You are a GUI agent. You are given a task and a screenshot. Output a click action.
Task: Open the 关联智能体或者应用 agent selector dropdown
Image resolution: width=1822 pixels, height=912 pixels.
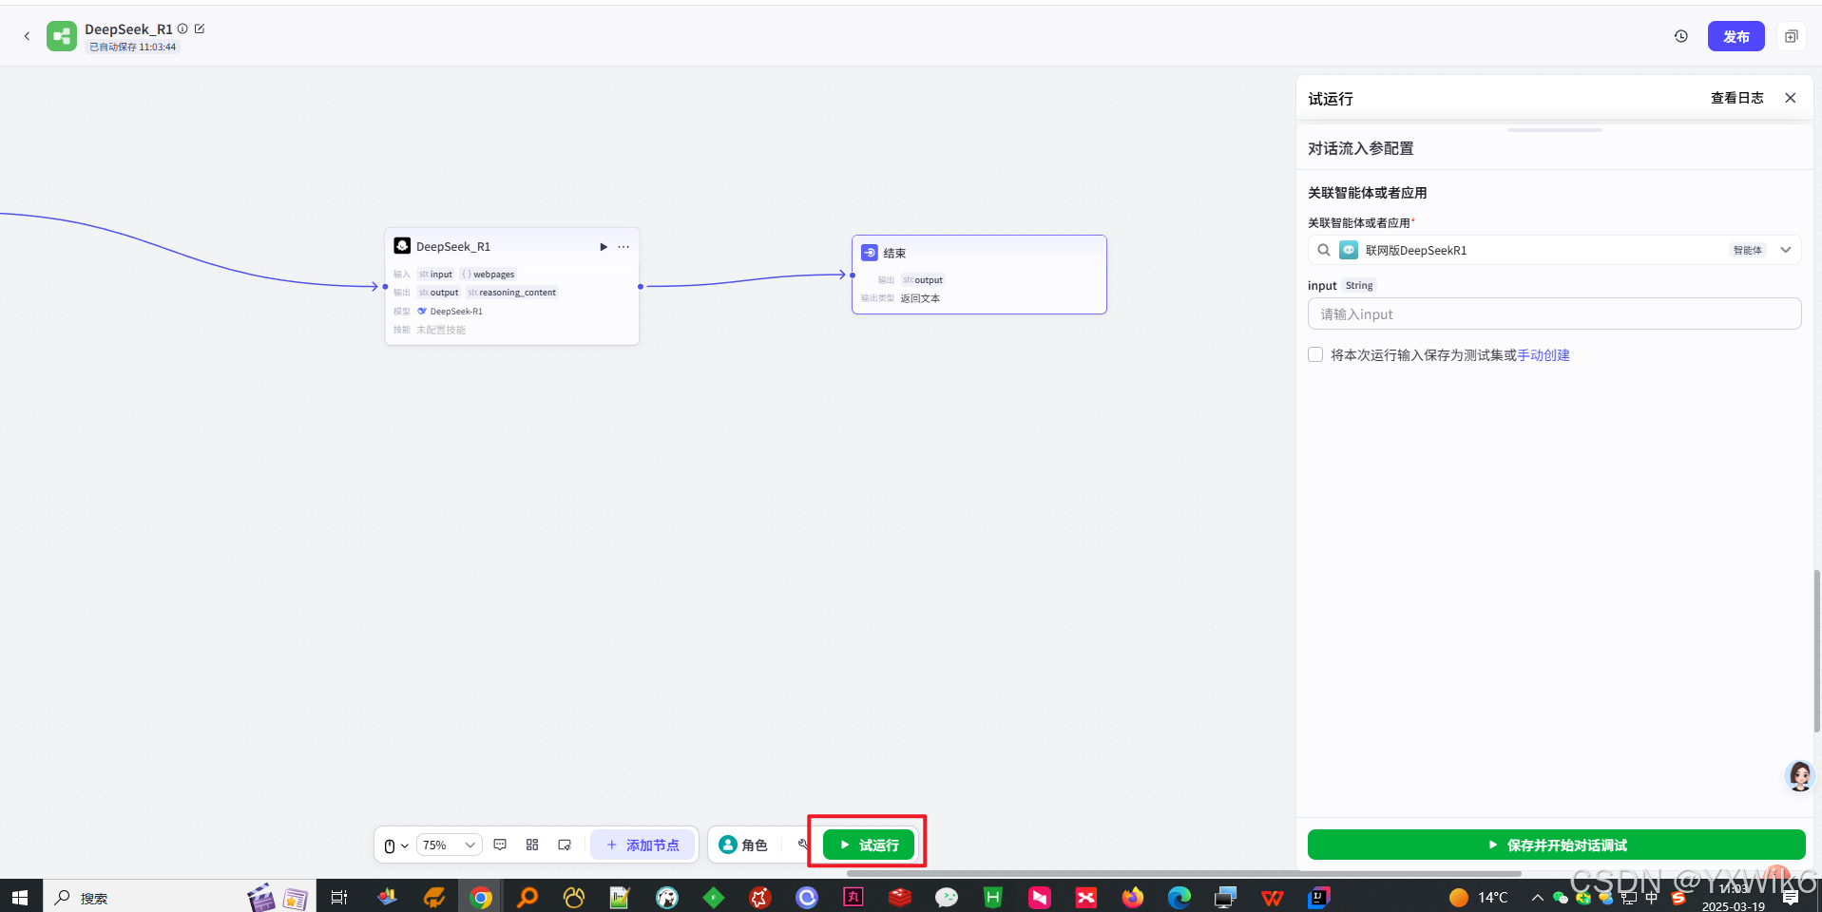1555,250
